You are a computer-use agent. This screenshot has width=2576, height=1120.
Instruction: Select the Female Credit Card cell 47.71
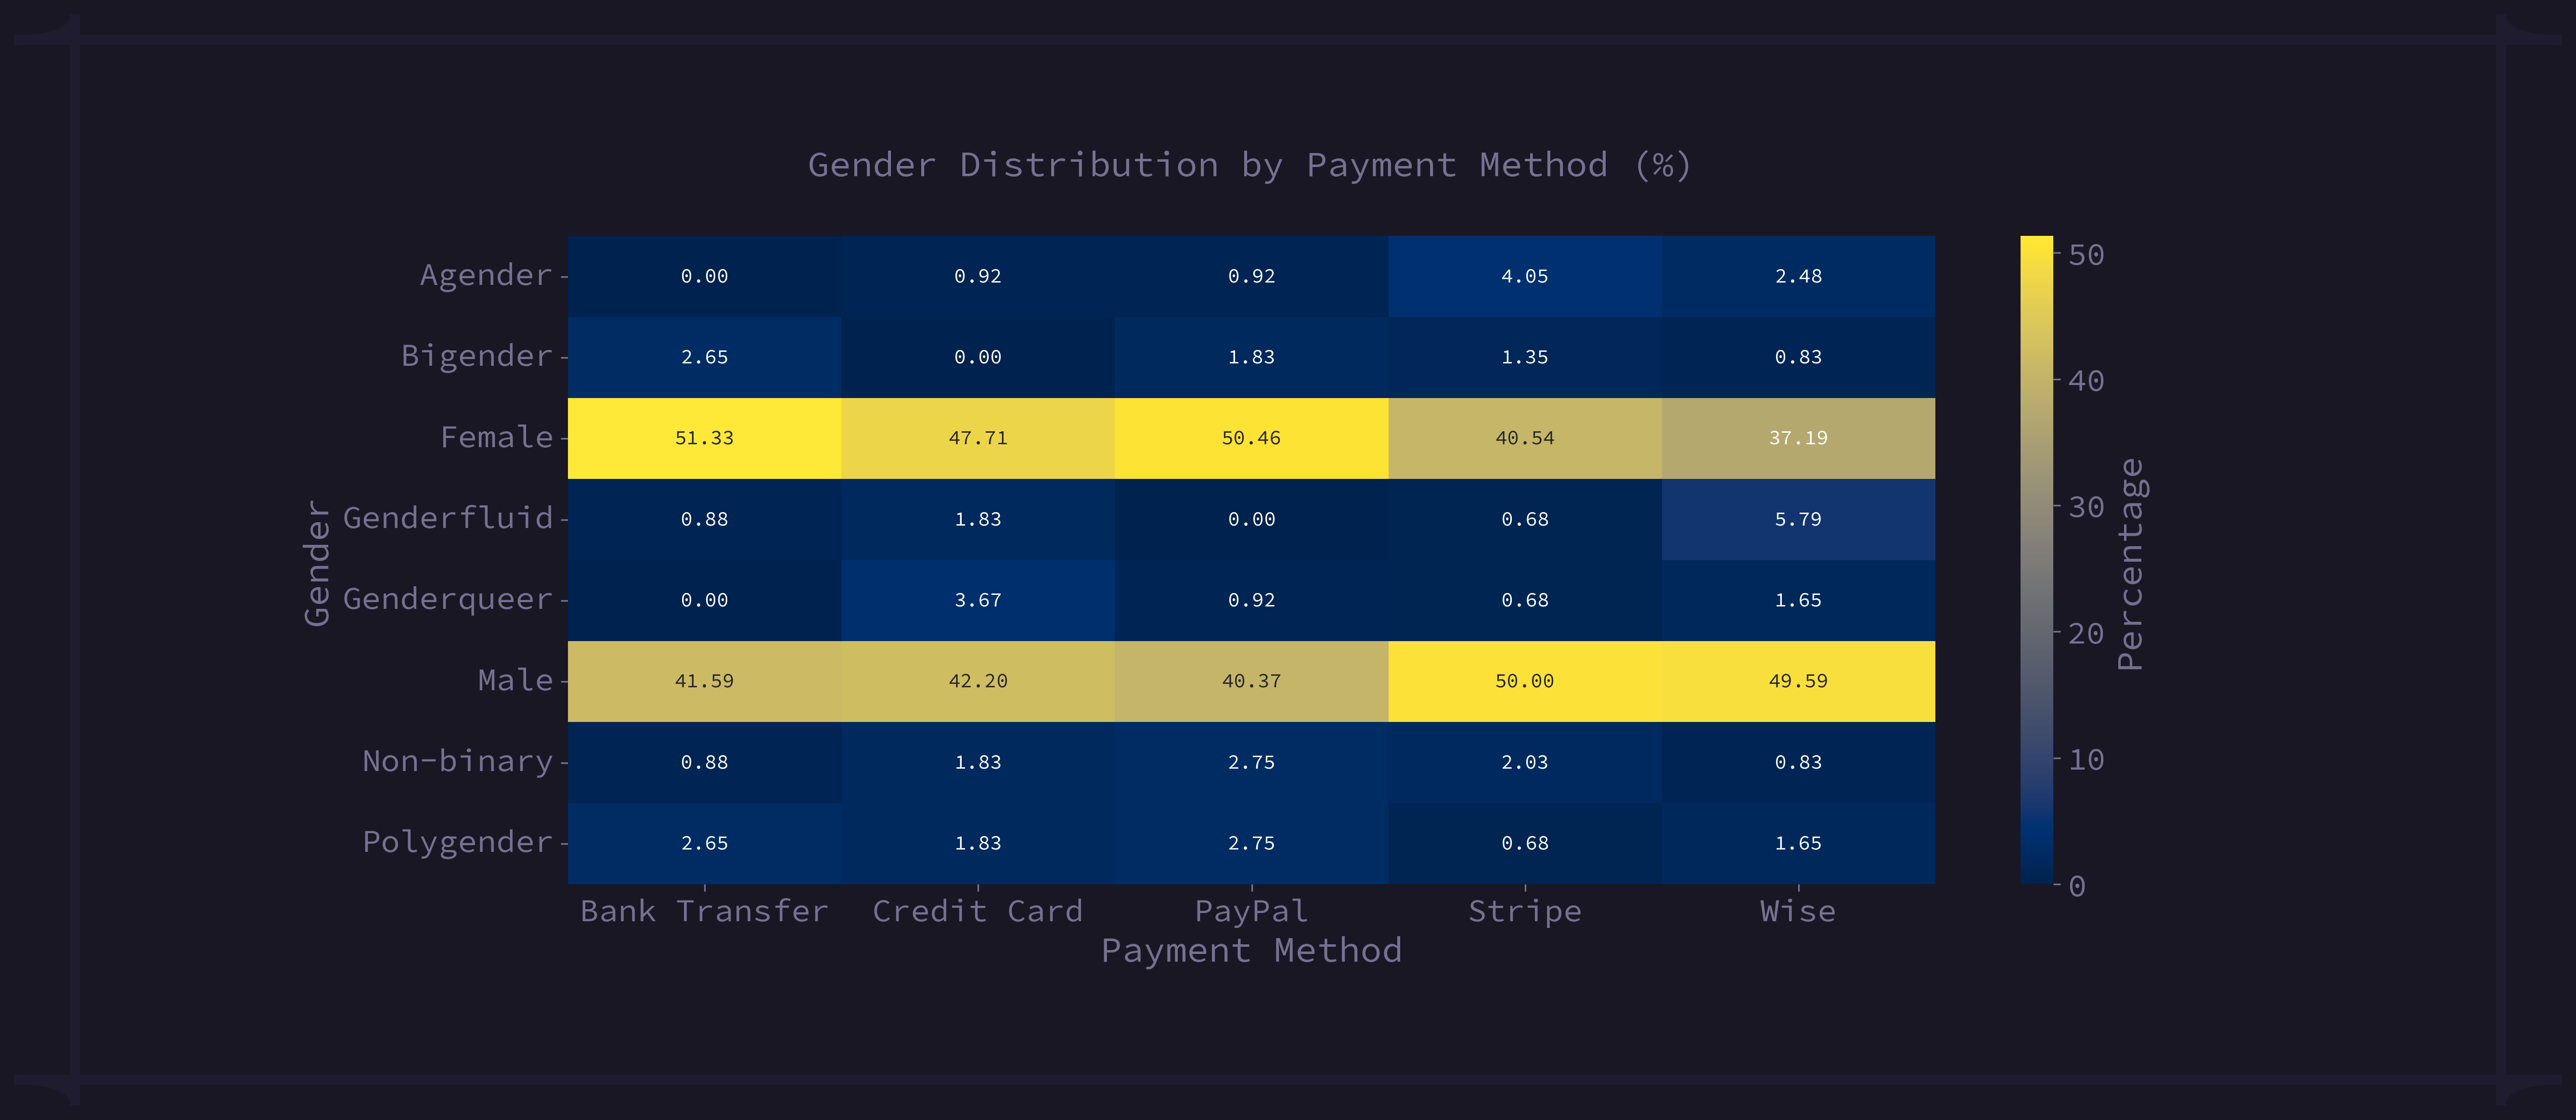click(978, 438)
